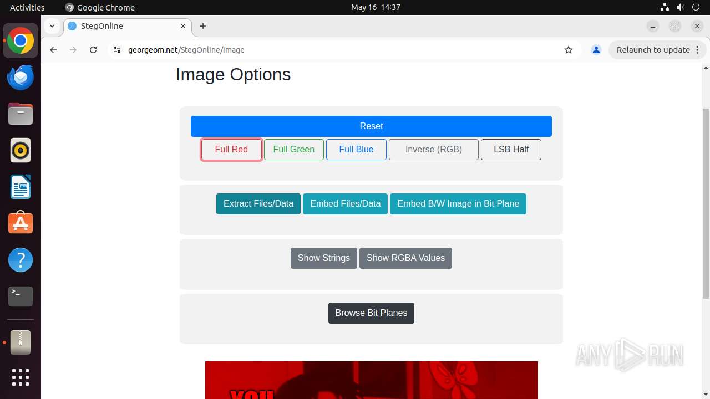Apply the LSB Half filter

click(511, 150)
